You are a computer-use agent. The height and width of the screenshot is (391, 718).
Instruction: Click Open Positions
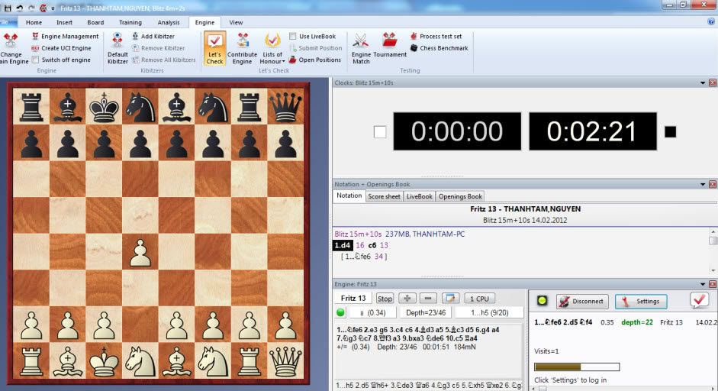315,60
